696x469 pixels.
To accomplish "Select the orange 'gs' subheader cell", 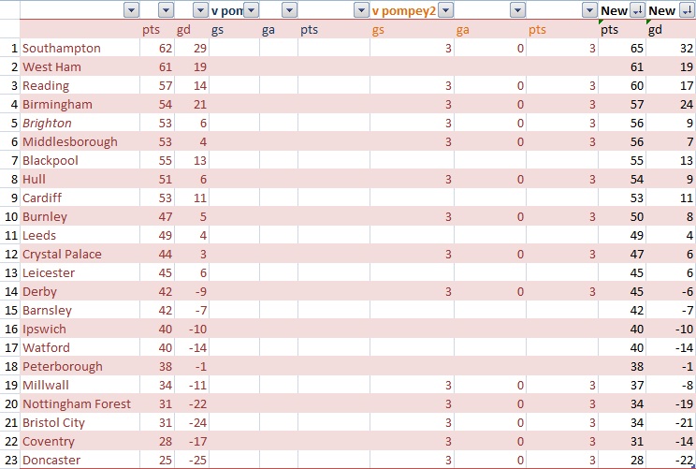I will pyautogui.click(x=412, y=29).
